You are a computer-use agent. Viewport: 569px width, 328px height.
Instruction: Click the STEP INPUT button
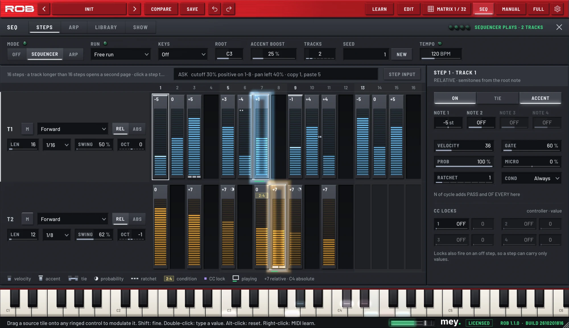(x=402, y=74)
